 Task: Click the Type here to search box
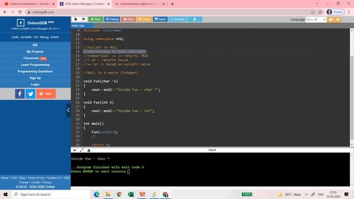(x=51, y=194)
